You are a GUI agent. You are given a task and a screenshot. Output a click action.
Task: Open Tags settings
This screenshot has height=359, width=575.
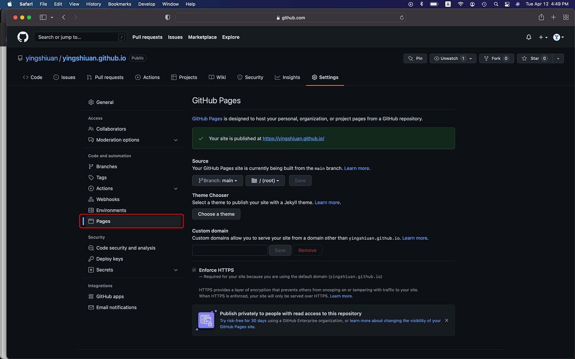[x=132, y=178]
